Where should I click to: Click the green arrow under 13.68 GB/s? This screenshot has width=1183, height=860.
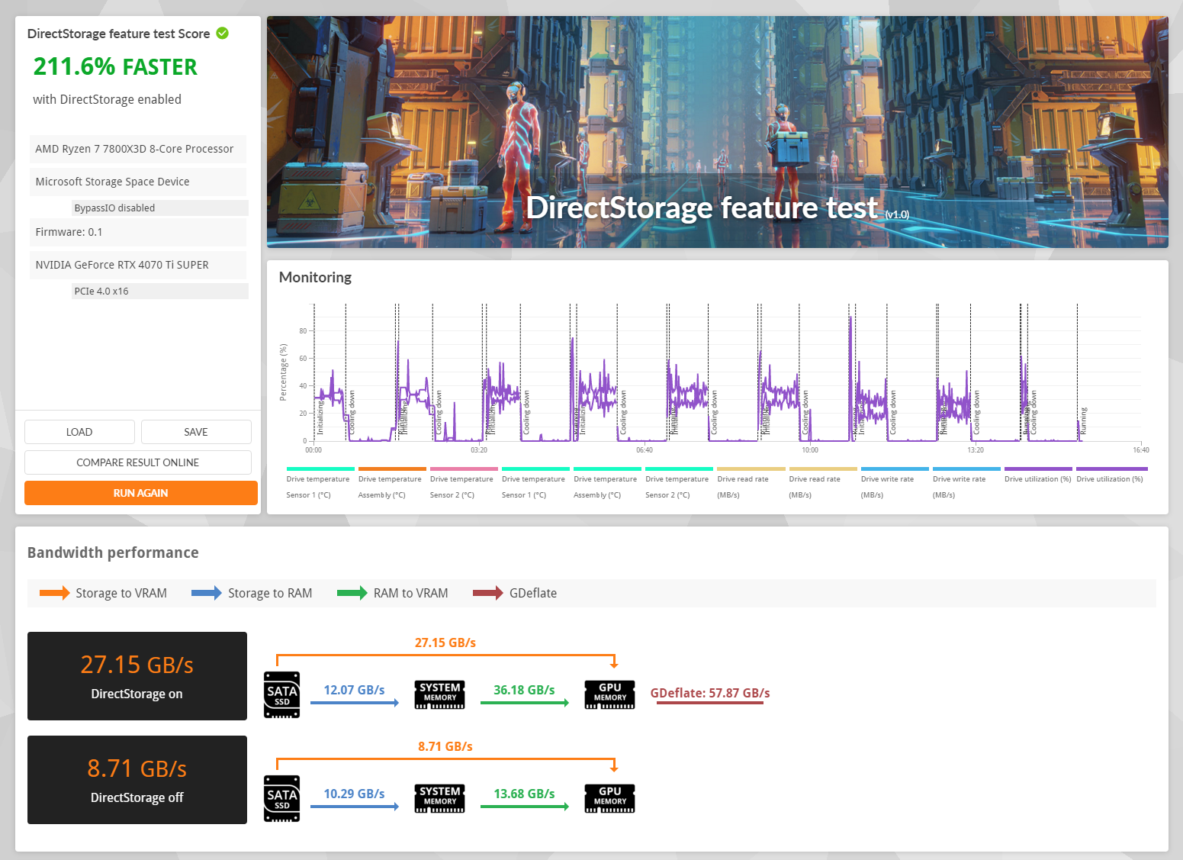pos(525,807)
